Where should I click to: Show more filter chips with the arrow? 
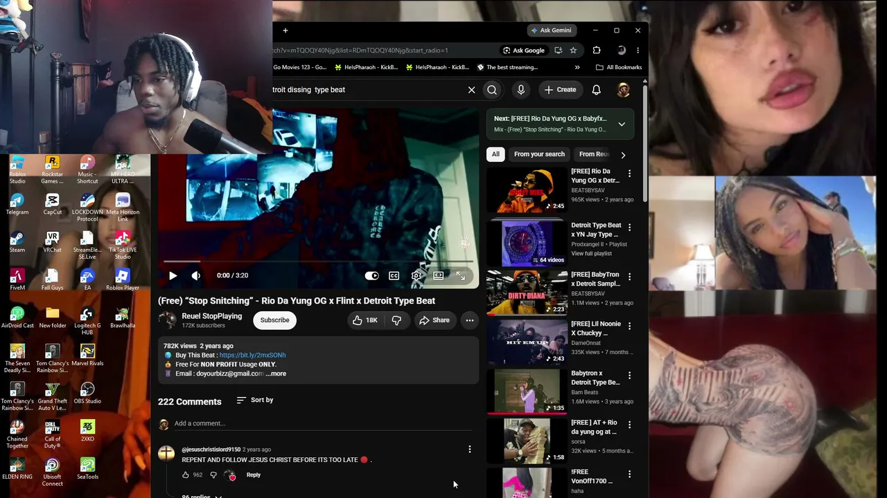point(623,155)
